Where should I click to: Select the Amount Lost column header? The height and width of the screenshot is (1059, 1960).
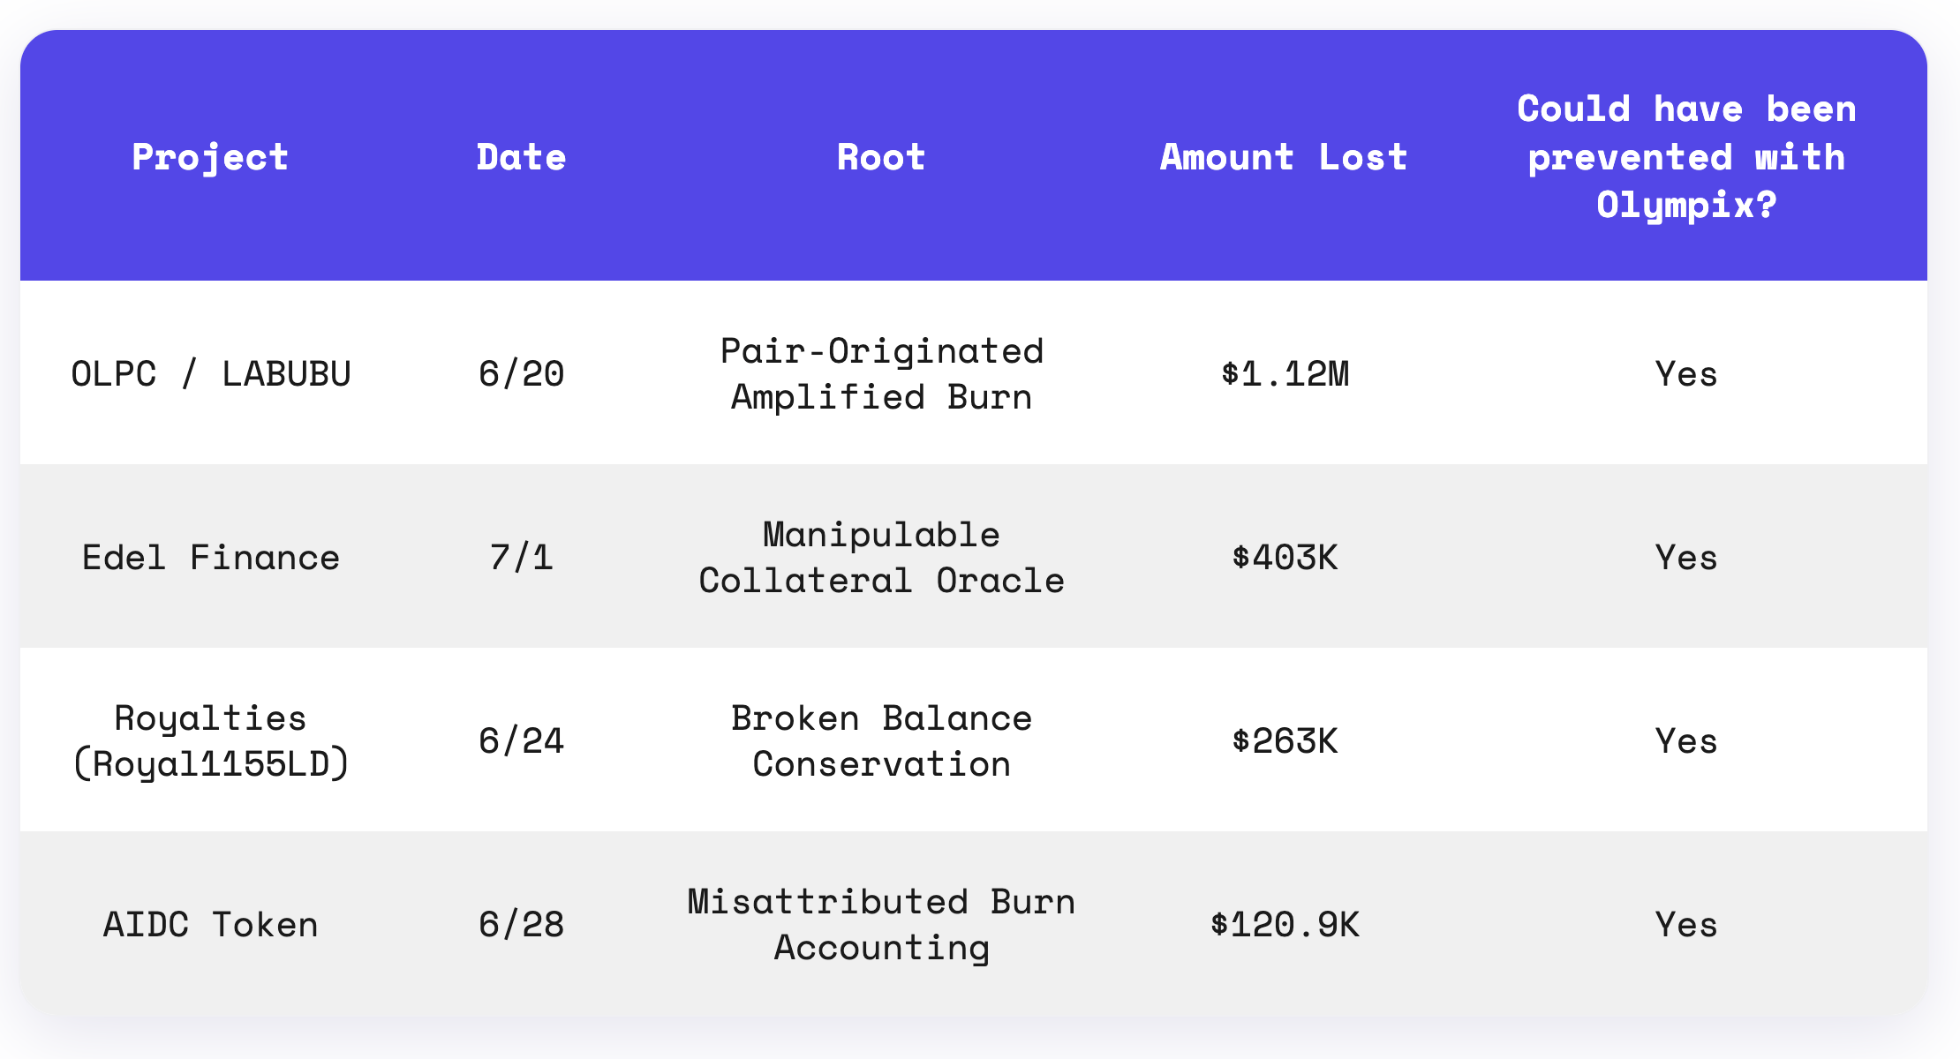(1284, 157)
